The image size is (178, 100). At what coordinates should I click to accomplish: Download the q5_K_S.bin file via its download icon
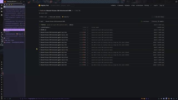[88, 60]
